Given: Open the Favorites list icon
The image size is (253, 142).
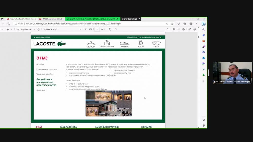Looking at the screenshot, I should coord(179,24).
